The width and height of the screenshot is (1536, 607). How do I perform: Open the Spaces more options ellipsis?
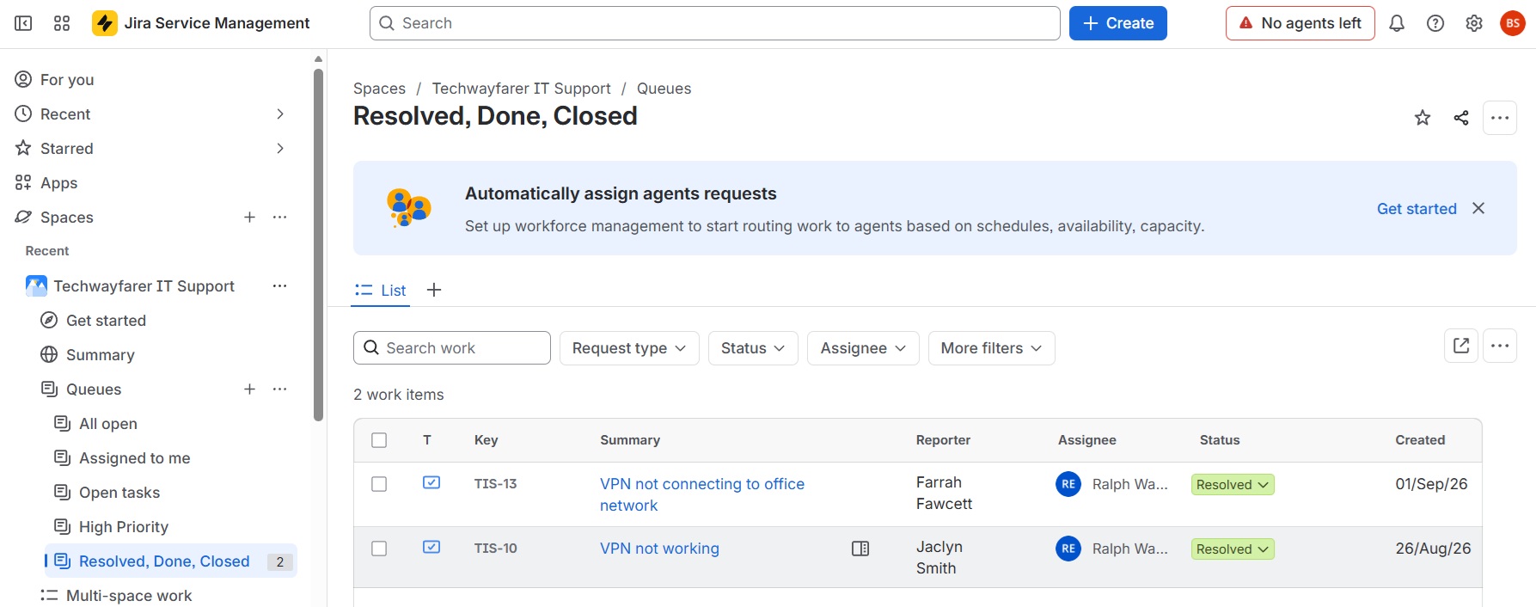[279, 217]
